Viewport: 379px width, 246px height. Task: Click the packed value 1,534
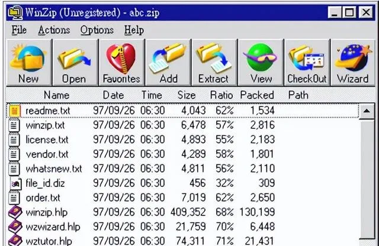pyautogui.click(x=262, y=111)
